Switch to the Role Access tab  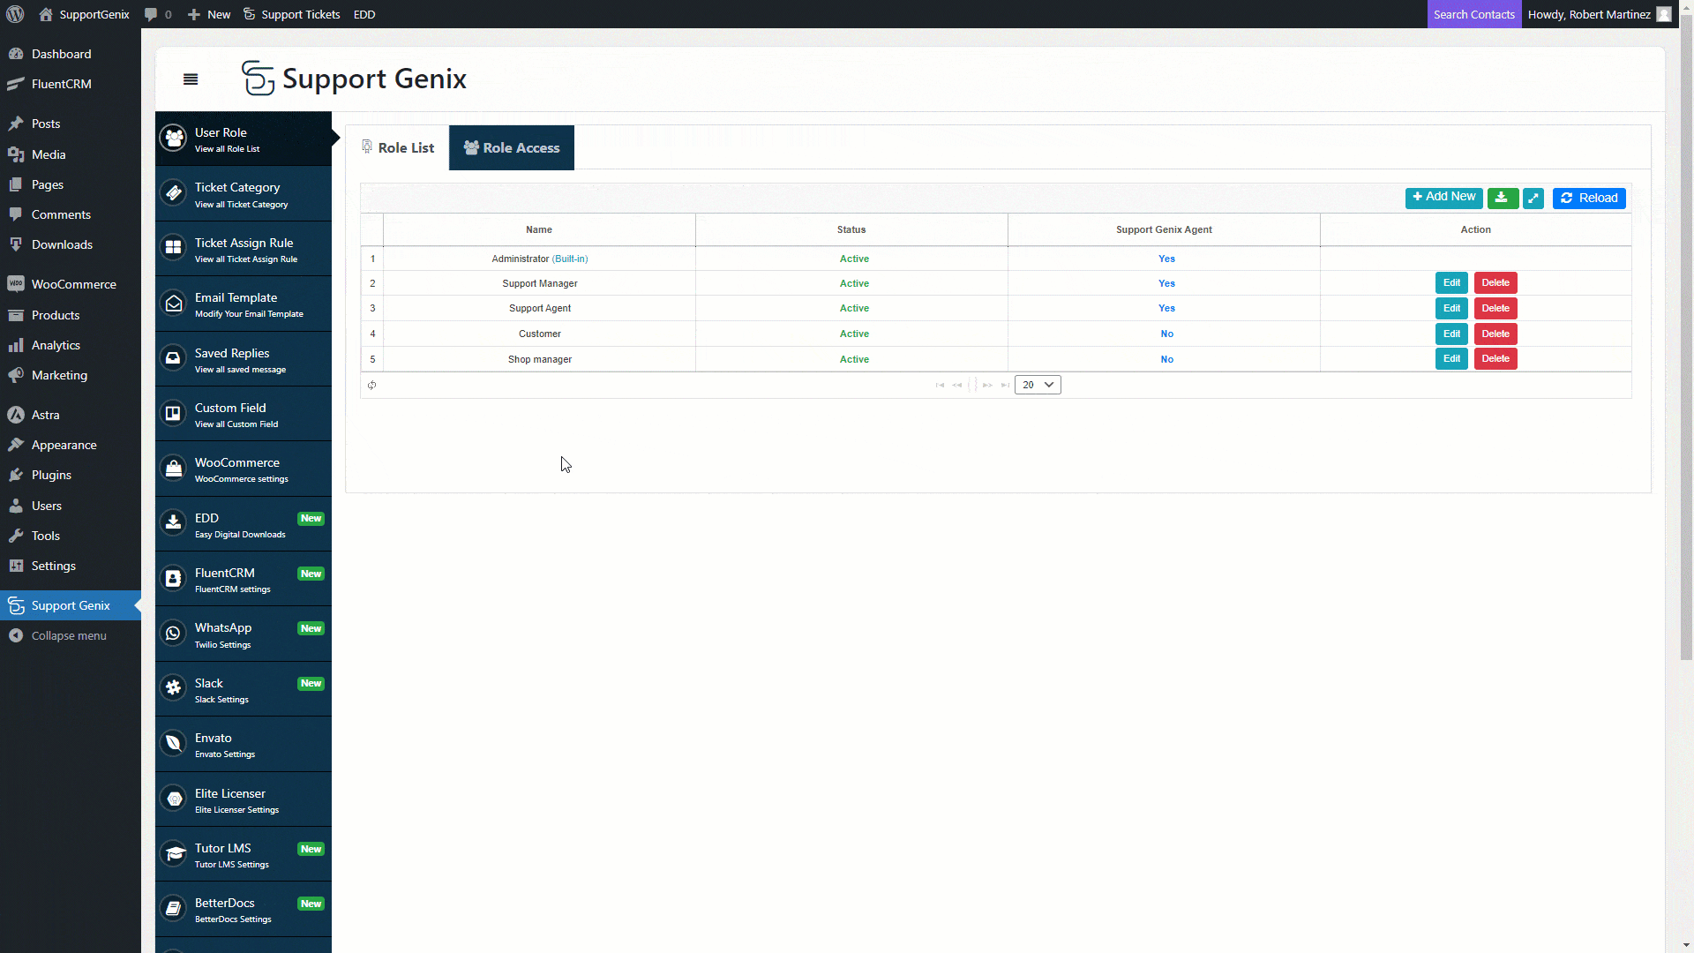coord(512,147)
